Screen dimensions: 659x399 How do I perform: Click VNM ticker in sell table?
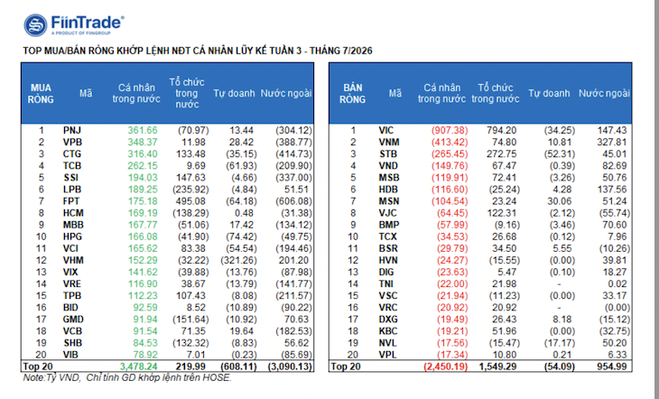click(x=388, y=142)
